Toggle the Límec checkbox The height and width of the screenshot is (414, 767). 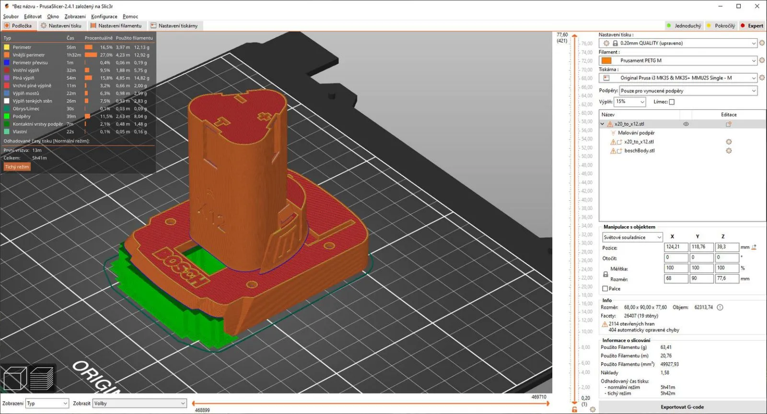point(672,102)
